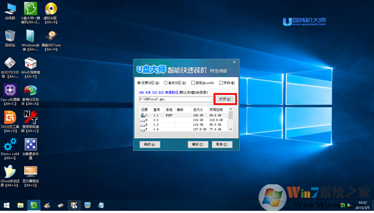Open the Ghost手动还原 ghost icon
The width and height of the screenshot is (374, 213).
[x=10, y=176]
